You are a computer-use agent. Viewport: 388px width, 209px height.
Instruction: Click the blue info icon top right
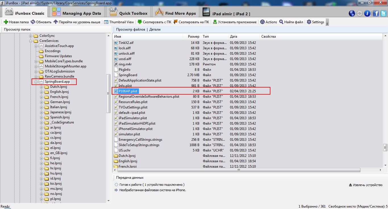[367, 13]
